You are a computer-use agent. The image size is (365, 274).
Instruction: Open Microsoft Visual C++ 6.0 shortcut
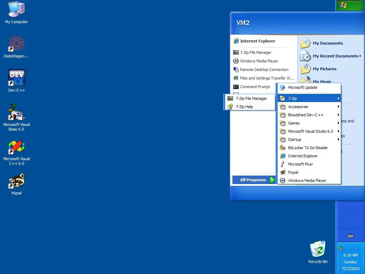point(16,153)
